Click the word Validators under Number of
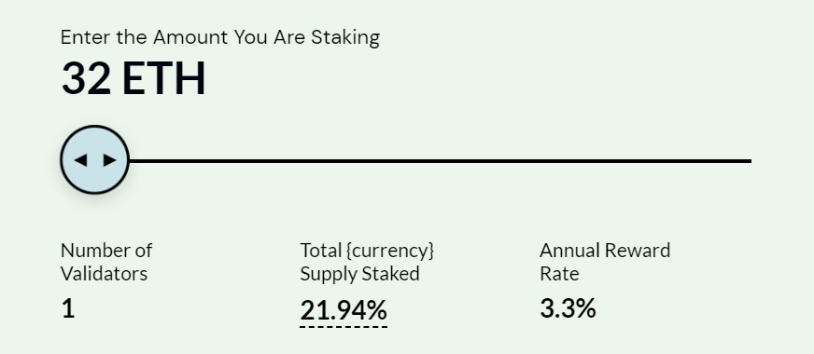This screenshot has width=814, height=354. click(x=104, y=274)
